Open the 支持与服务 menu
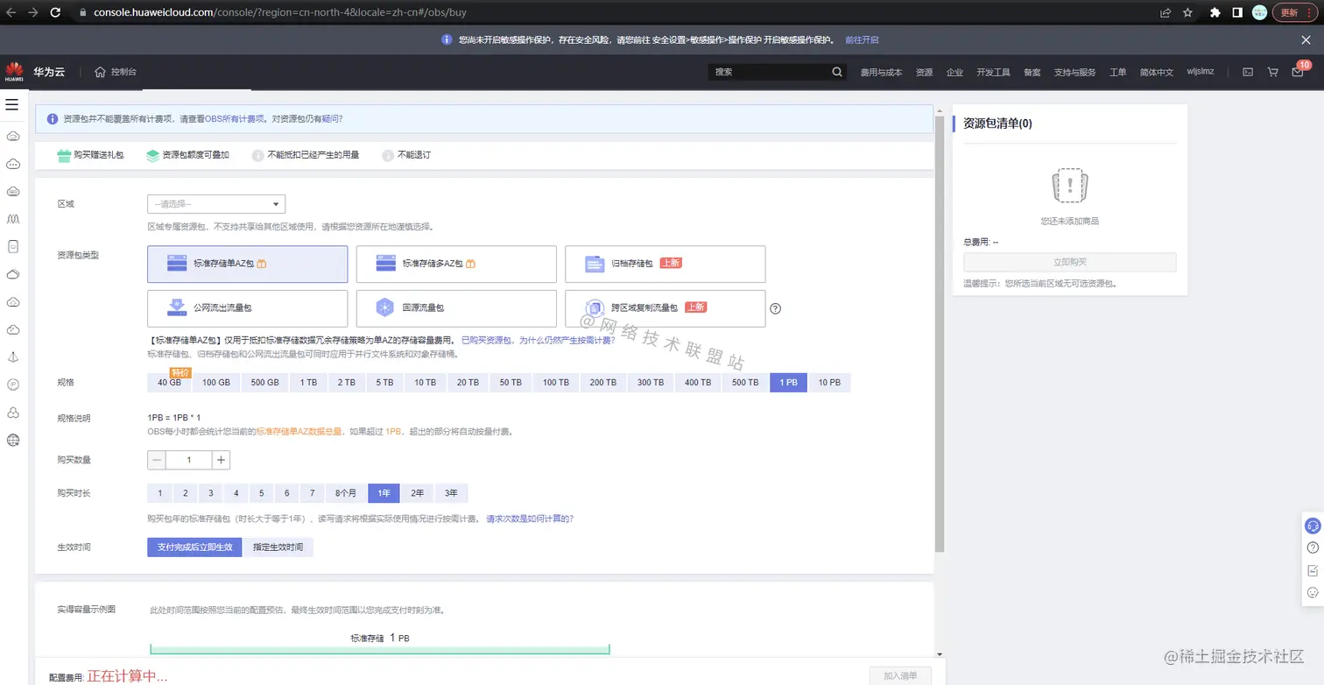 click(1074, 72)
